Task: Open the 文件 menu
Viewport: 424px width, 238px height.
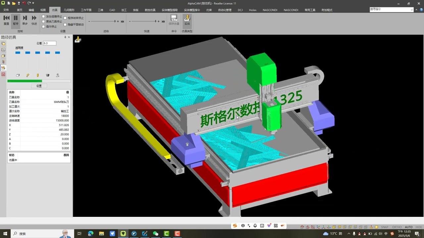Action: click(6, 10)
